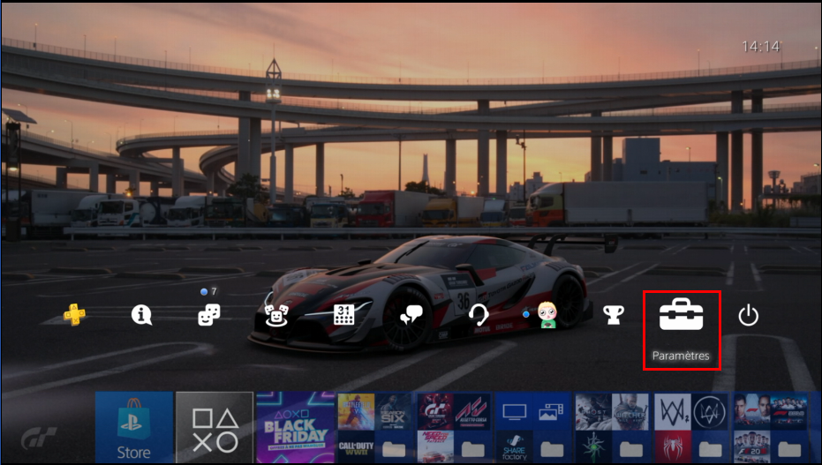This screenshot has height=465, width=822.
Task: Open the Watch Dogs 2 thumbnail
Action: (673, 411)
